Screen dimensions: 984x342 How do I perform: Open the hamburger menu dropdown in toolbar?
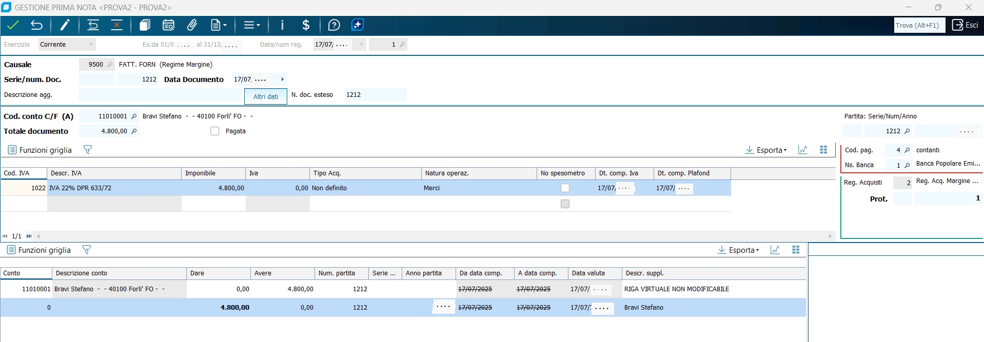coord(251,25)
